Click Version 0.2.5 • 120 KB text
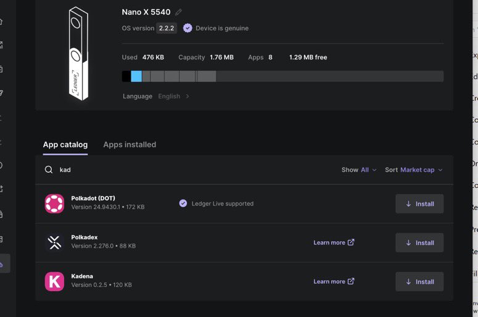478x317 pixels. pos(102,285)
